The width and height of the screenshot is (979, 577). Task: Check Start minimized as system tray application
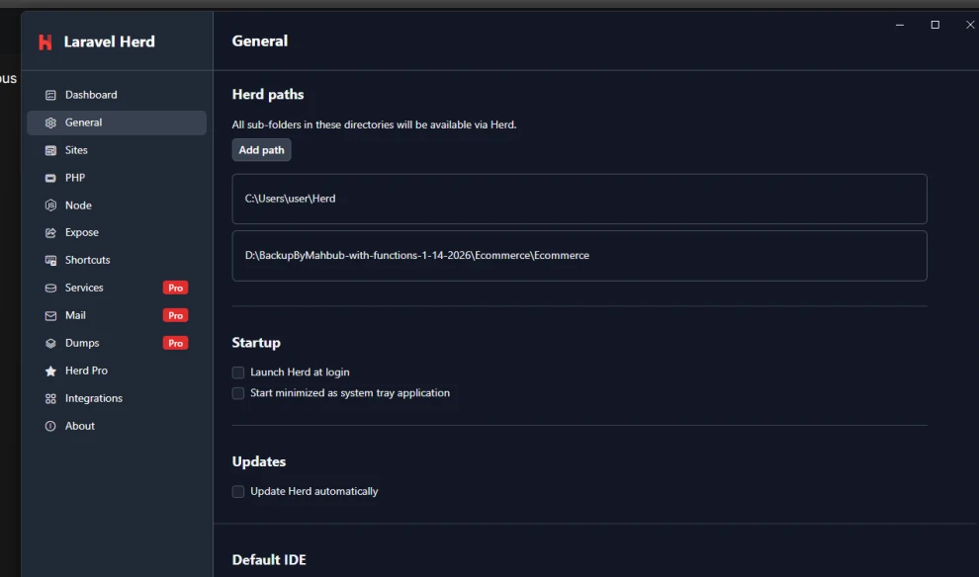(238, 393)
